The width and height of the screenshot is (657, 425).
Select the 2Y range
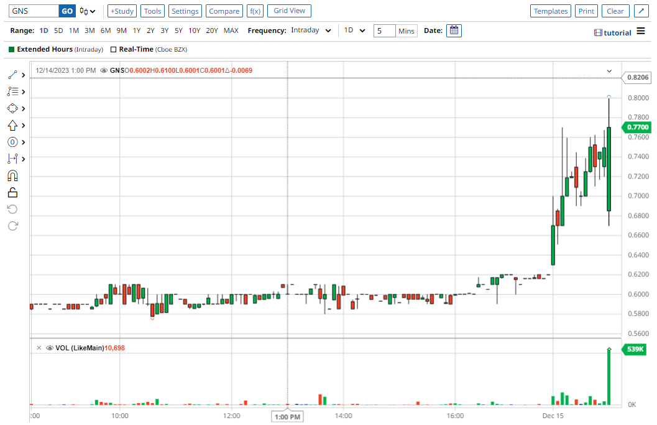(150, 30)
